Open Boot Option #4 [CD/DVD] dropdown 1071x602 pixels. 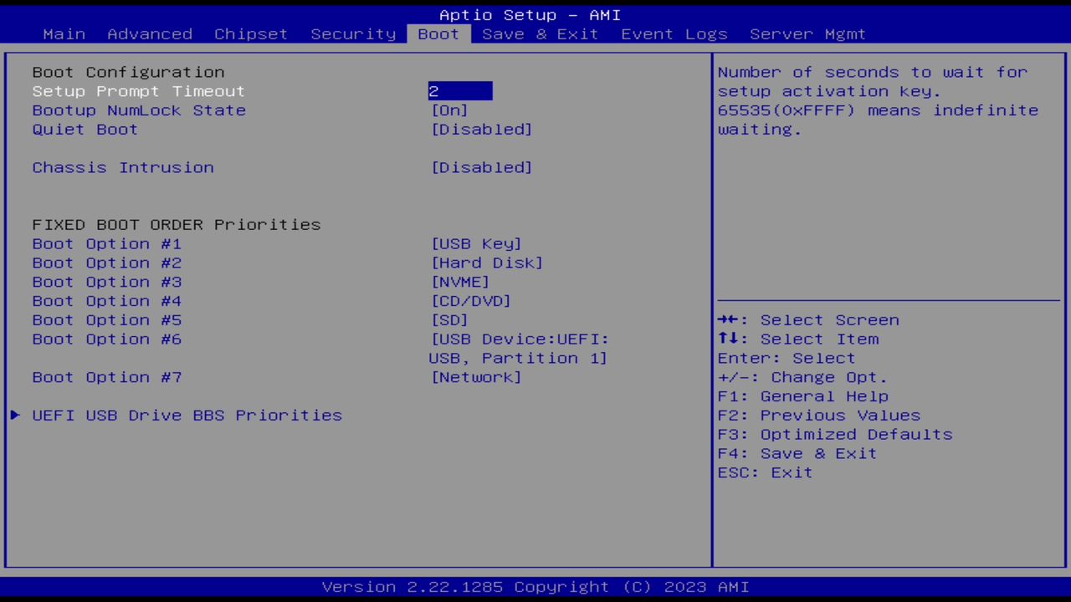click(x=470, y=301)
